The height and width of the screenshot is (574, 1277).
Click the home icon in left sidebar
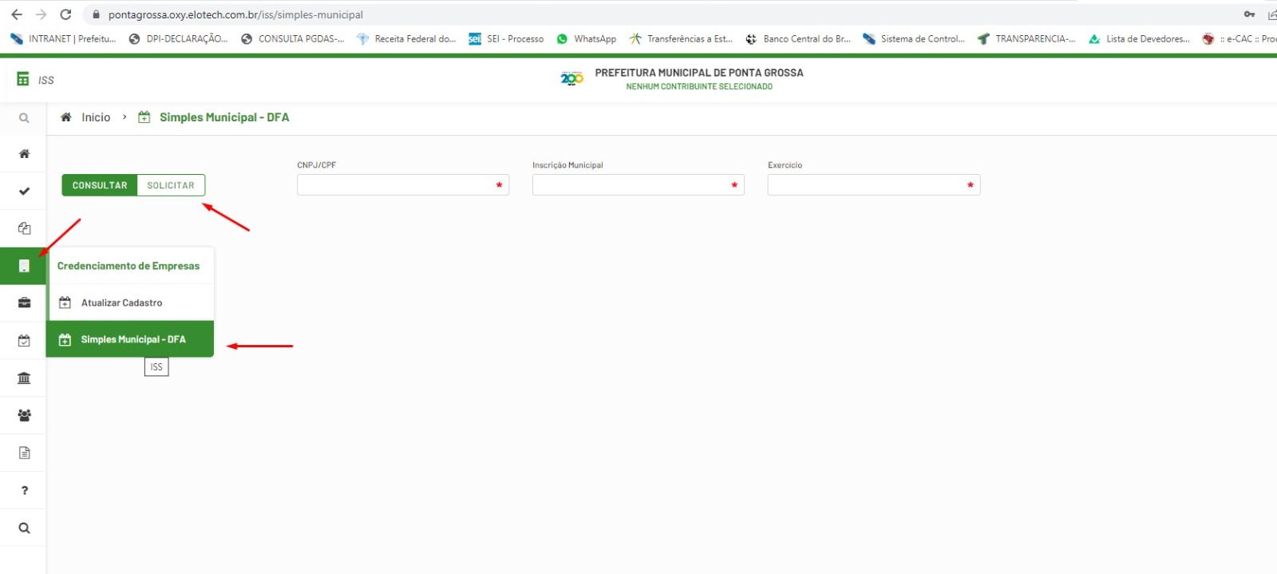point(24,154)
